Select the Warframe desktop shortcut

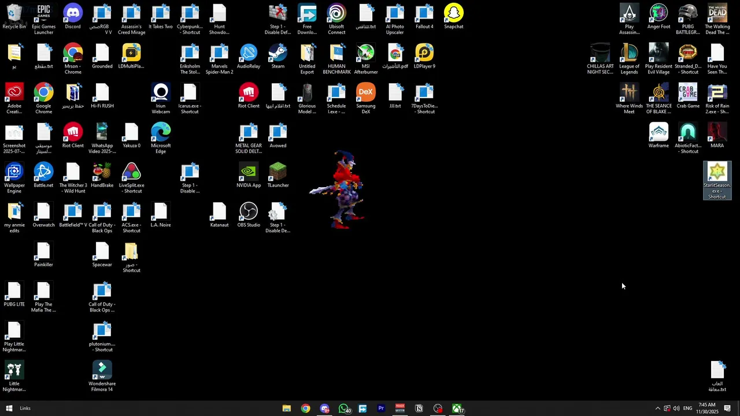658,136
